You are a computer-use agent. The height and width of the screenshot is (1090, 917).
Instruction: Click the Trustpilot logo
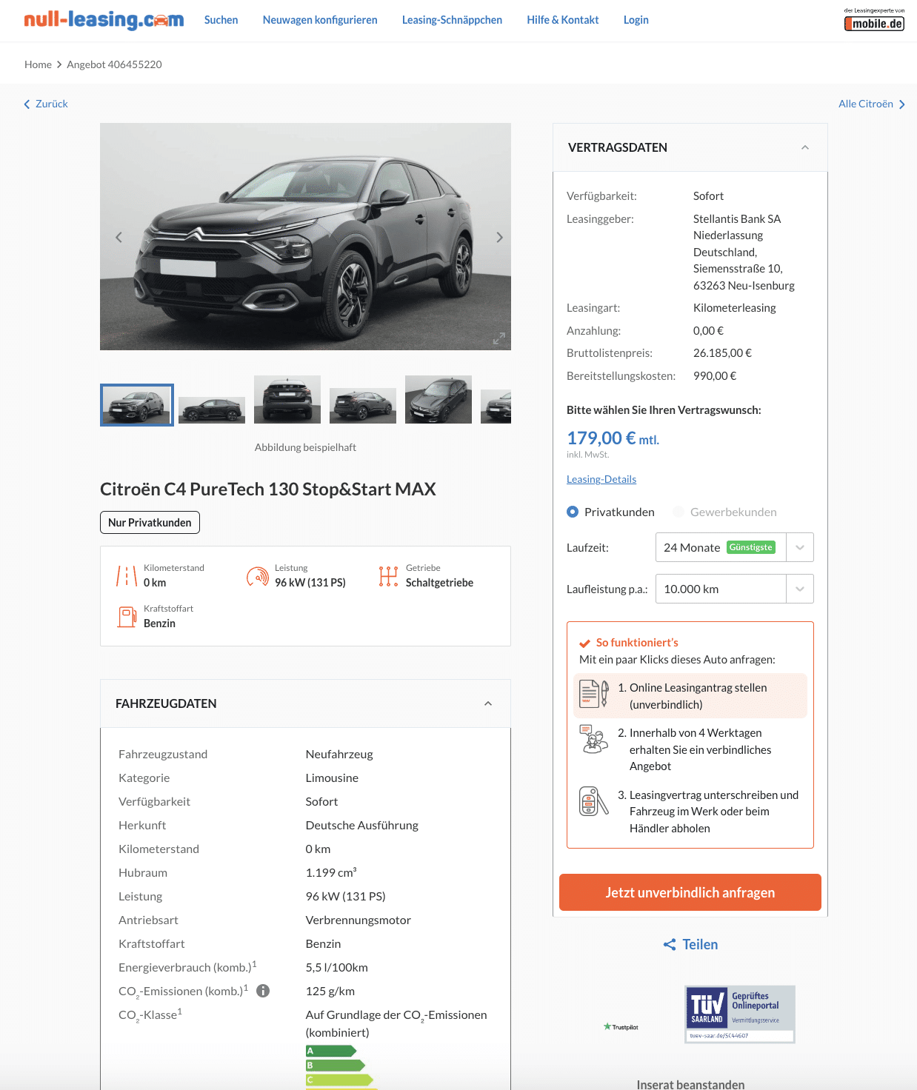tap(621, 1026)
